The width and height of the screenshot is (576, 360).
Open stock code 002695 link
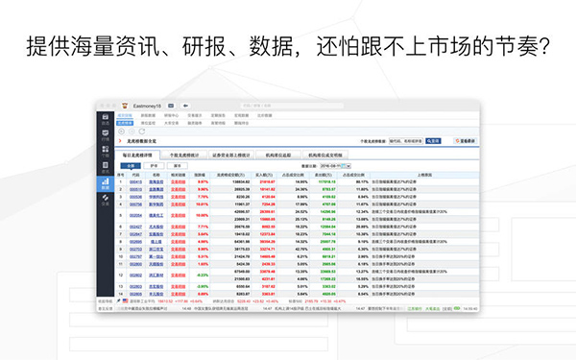click(135, 242)
